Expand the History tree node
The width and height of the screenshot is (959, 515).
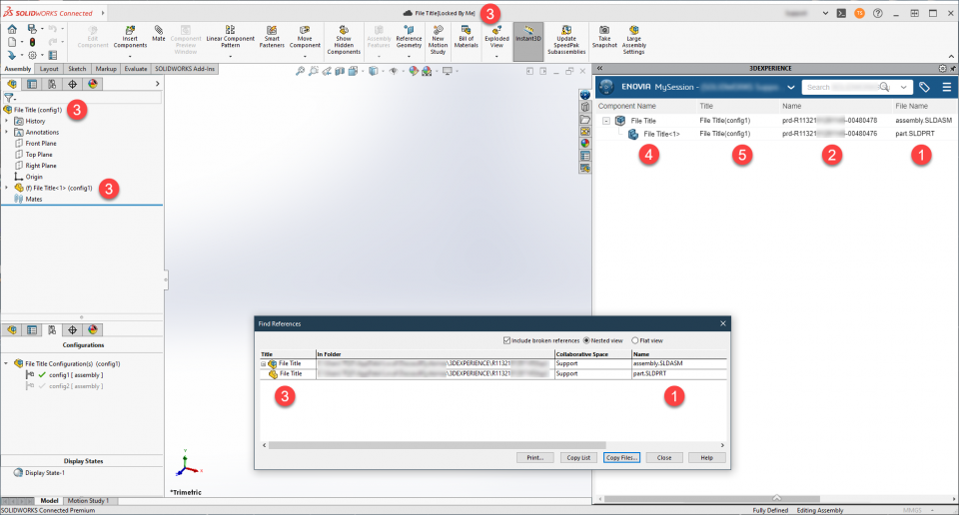point(7,121)
